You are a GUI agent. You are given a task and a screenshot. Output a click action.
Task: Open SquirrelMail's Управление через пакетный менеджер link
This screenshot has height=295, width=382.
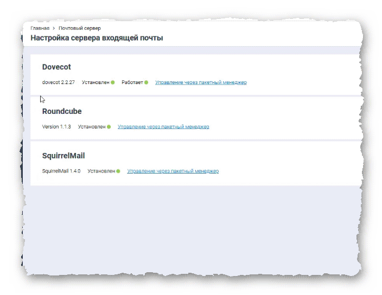pos(173,171)
